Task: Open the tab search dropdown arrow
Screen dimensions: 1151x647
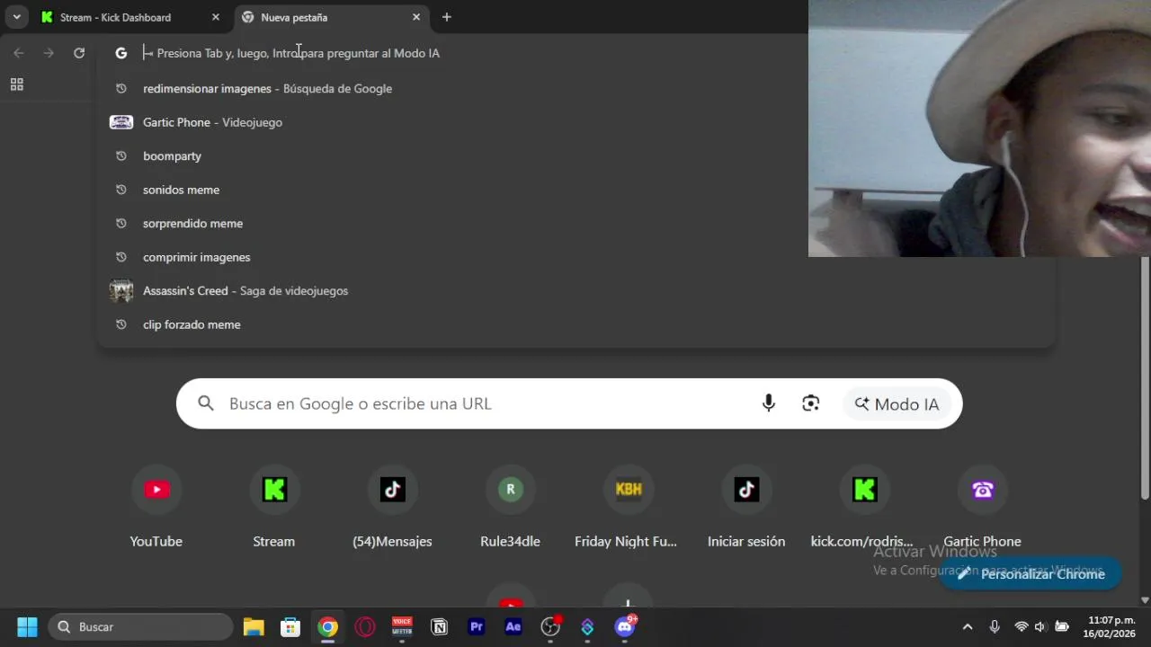Action: click(x=16, y=17)
